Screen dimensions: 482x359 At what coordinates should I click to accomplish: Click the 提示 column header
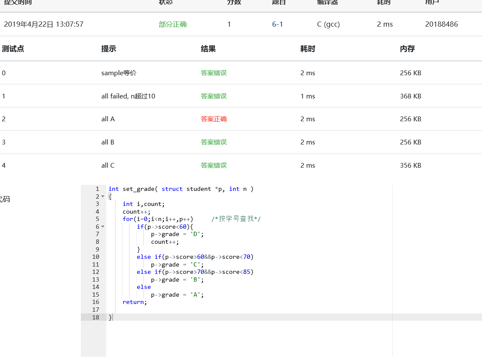108,49
